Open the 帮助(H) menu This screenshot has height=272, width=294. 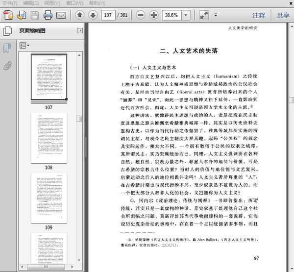pyautogui.click(x=97, y=3)
